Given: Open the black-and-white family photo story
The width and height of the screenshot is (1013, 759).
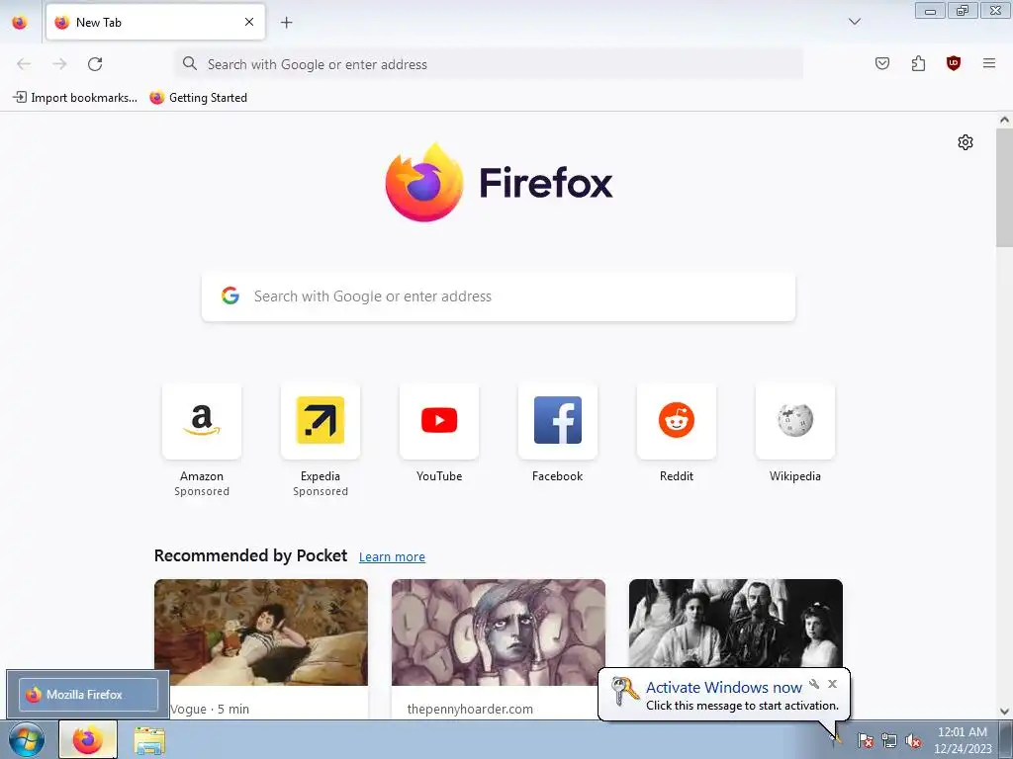Looking at the screenshot, I should 736,624.
